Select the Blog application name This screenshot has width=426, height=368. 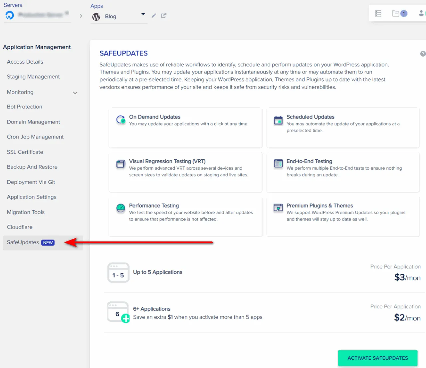coord(110,17)
